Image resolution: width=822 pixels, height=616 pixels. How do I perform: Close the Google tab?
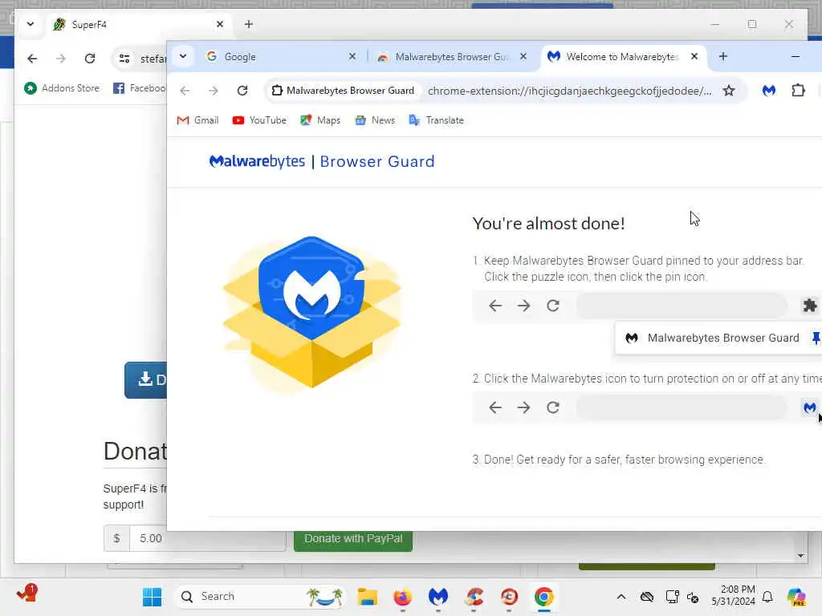pyautogui.click(x=352, y=56)
